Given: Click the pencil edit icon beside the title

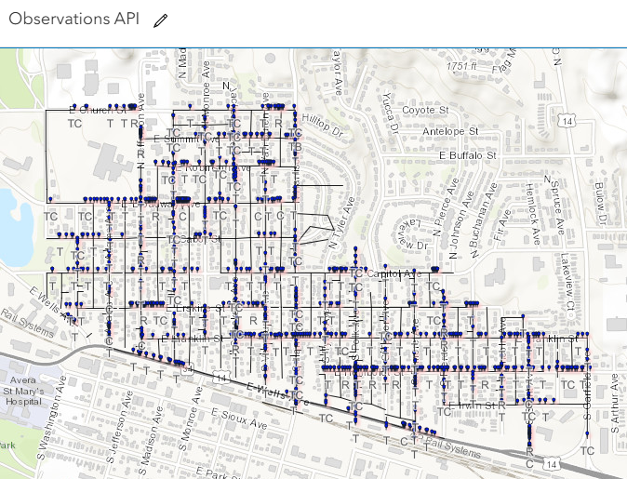Looking at the screenshot, I should point(160,20).
